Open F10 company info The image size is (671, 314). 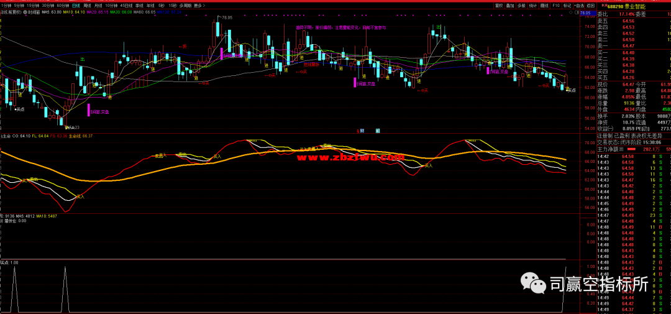(x=556, y=6)
